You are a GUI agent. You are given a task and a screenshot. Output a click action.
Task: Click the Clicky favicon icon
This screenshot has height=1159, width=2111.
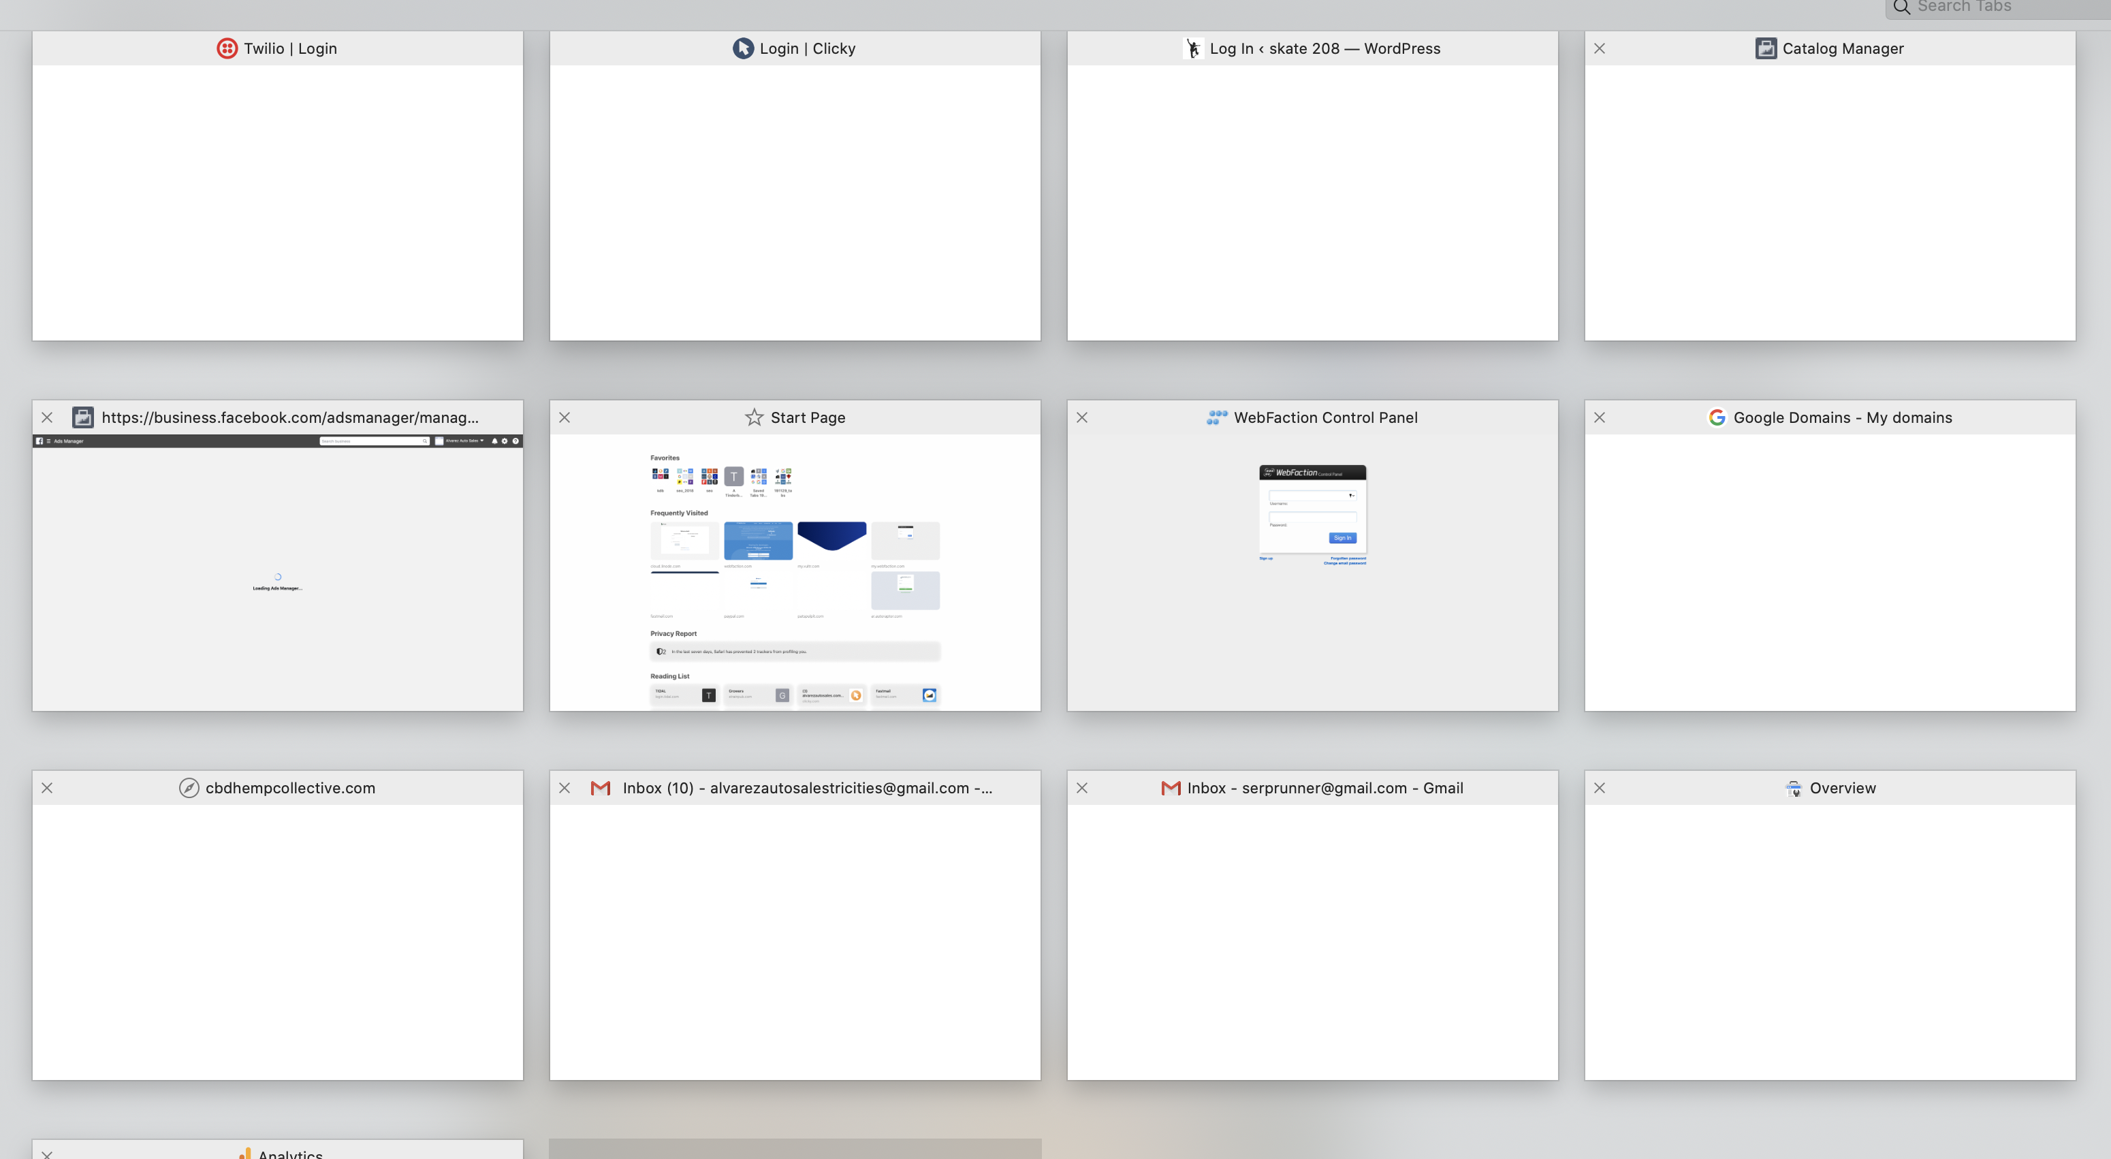(742, 48)
